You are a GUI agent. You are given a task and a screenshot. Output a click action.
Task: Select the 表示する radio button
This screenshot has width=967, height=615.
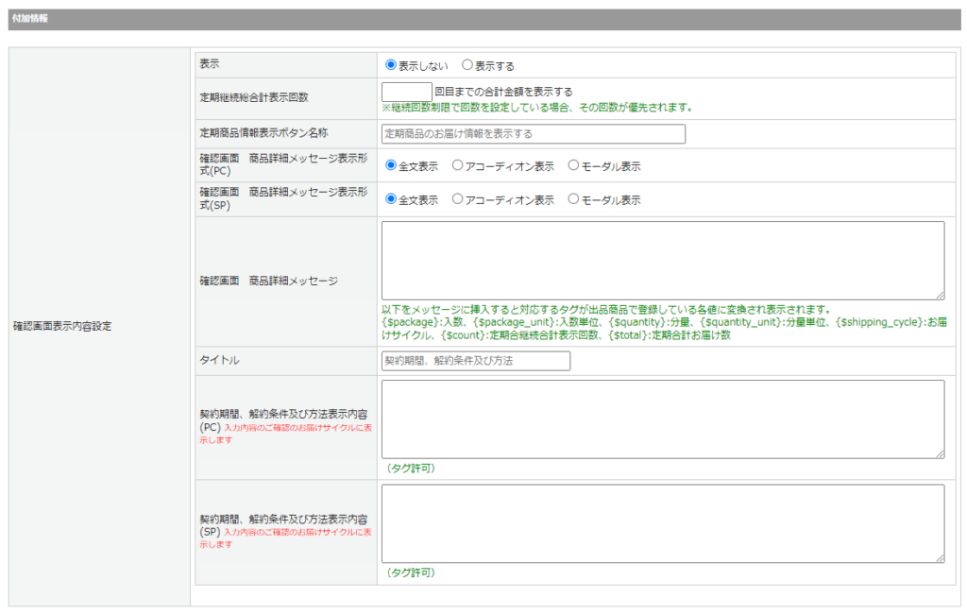(467, 66)
